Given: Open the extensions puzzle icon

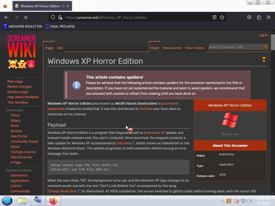Looking at the screenshot, I should 259,17.
